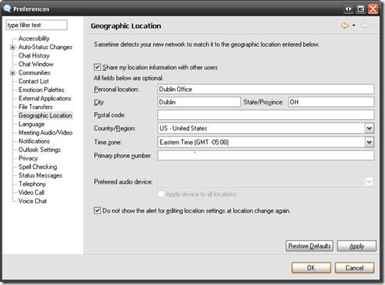Select Telephony page
The width and height of the screenshot is (385, 285).
click(x=32, y=184)
